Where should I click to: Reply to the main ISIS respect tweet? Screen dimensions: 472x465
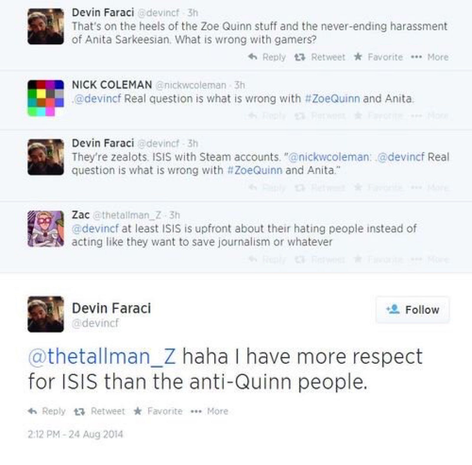coord(47,411)
